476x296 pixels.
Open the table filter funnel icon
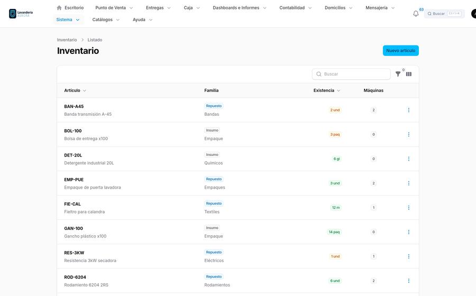pyautogui.click(x=398, y=74)
